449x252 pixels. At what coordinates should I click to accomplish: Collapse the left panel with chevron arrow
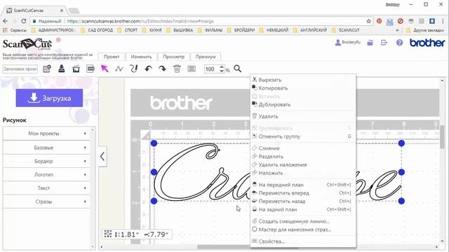pos(102,156)
